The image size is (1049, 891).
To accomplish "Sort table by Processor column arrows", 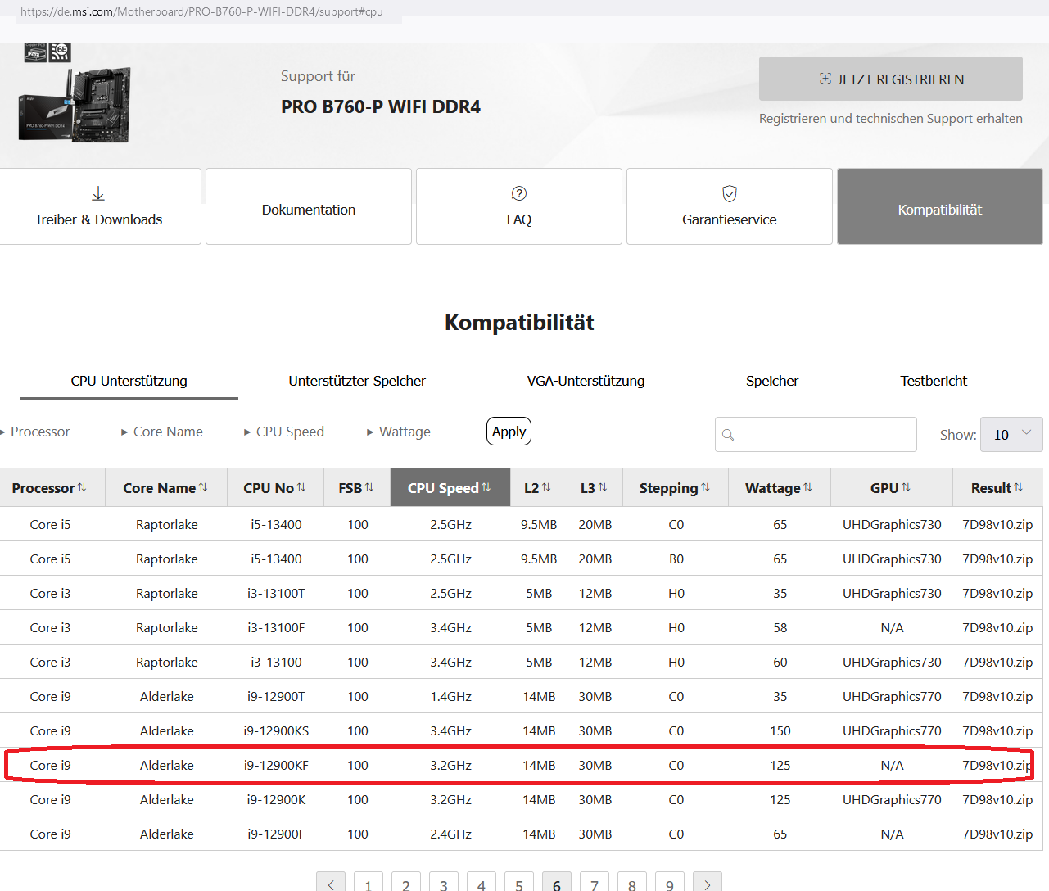I will click(82, 487).
